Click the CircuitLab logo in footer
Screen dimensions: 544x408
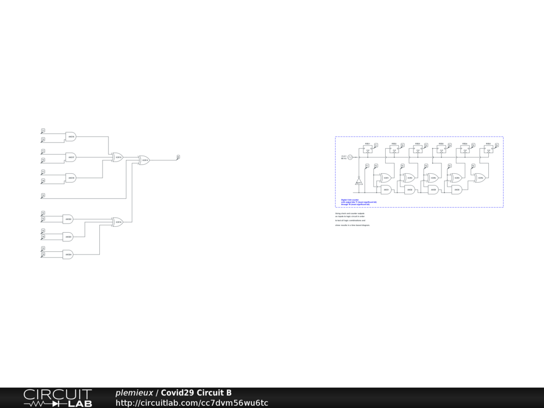click(x=57, y=398)
